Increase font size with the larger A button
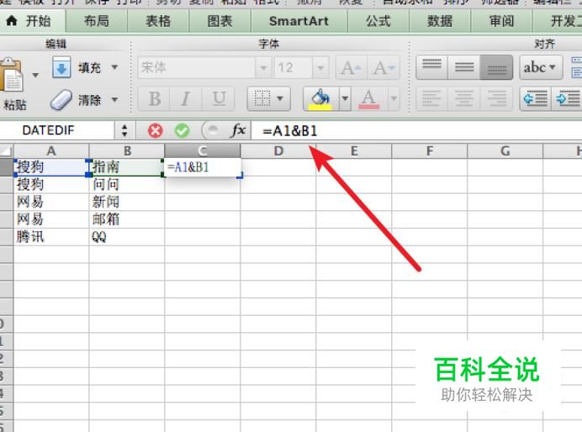 pos(351,67)
